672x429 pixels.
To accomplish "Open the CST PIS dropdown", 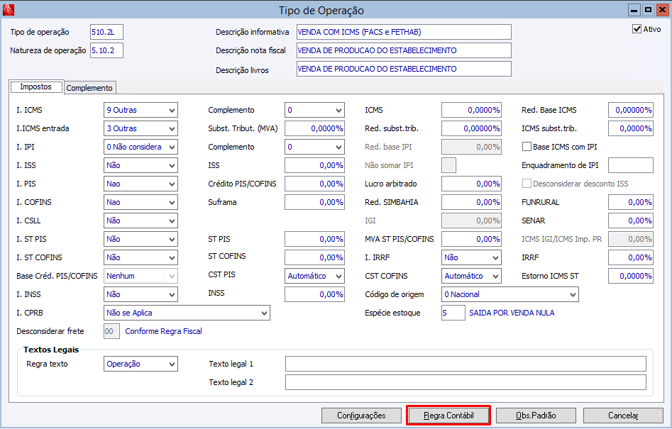I will 314,276.
